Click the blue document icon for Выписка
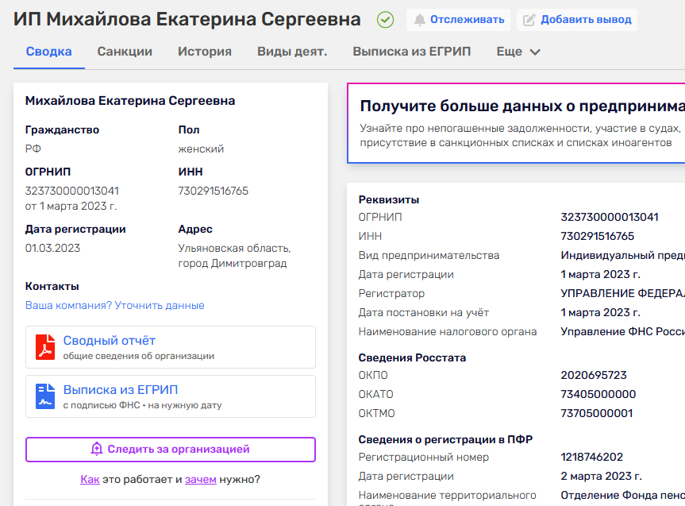 coord(45,396)
